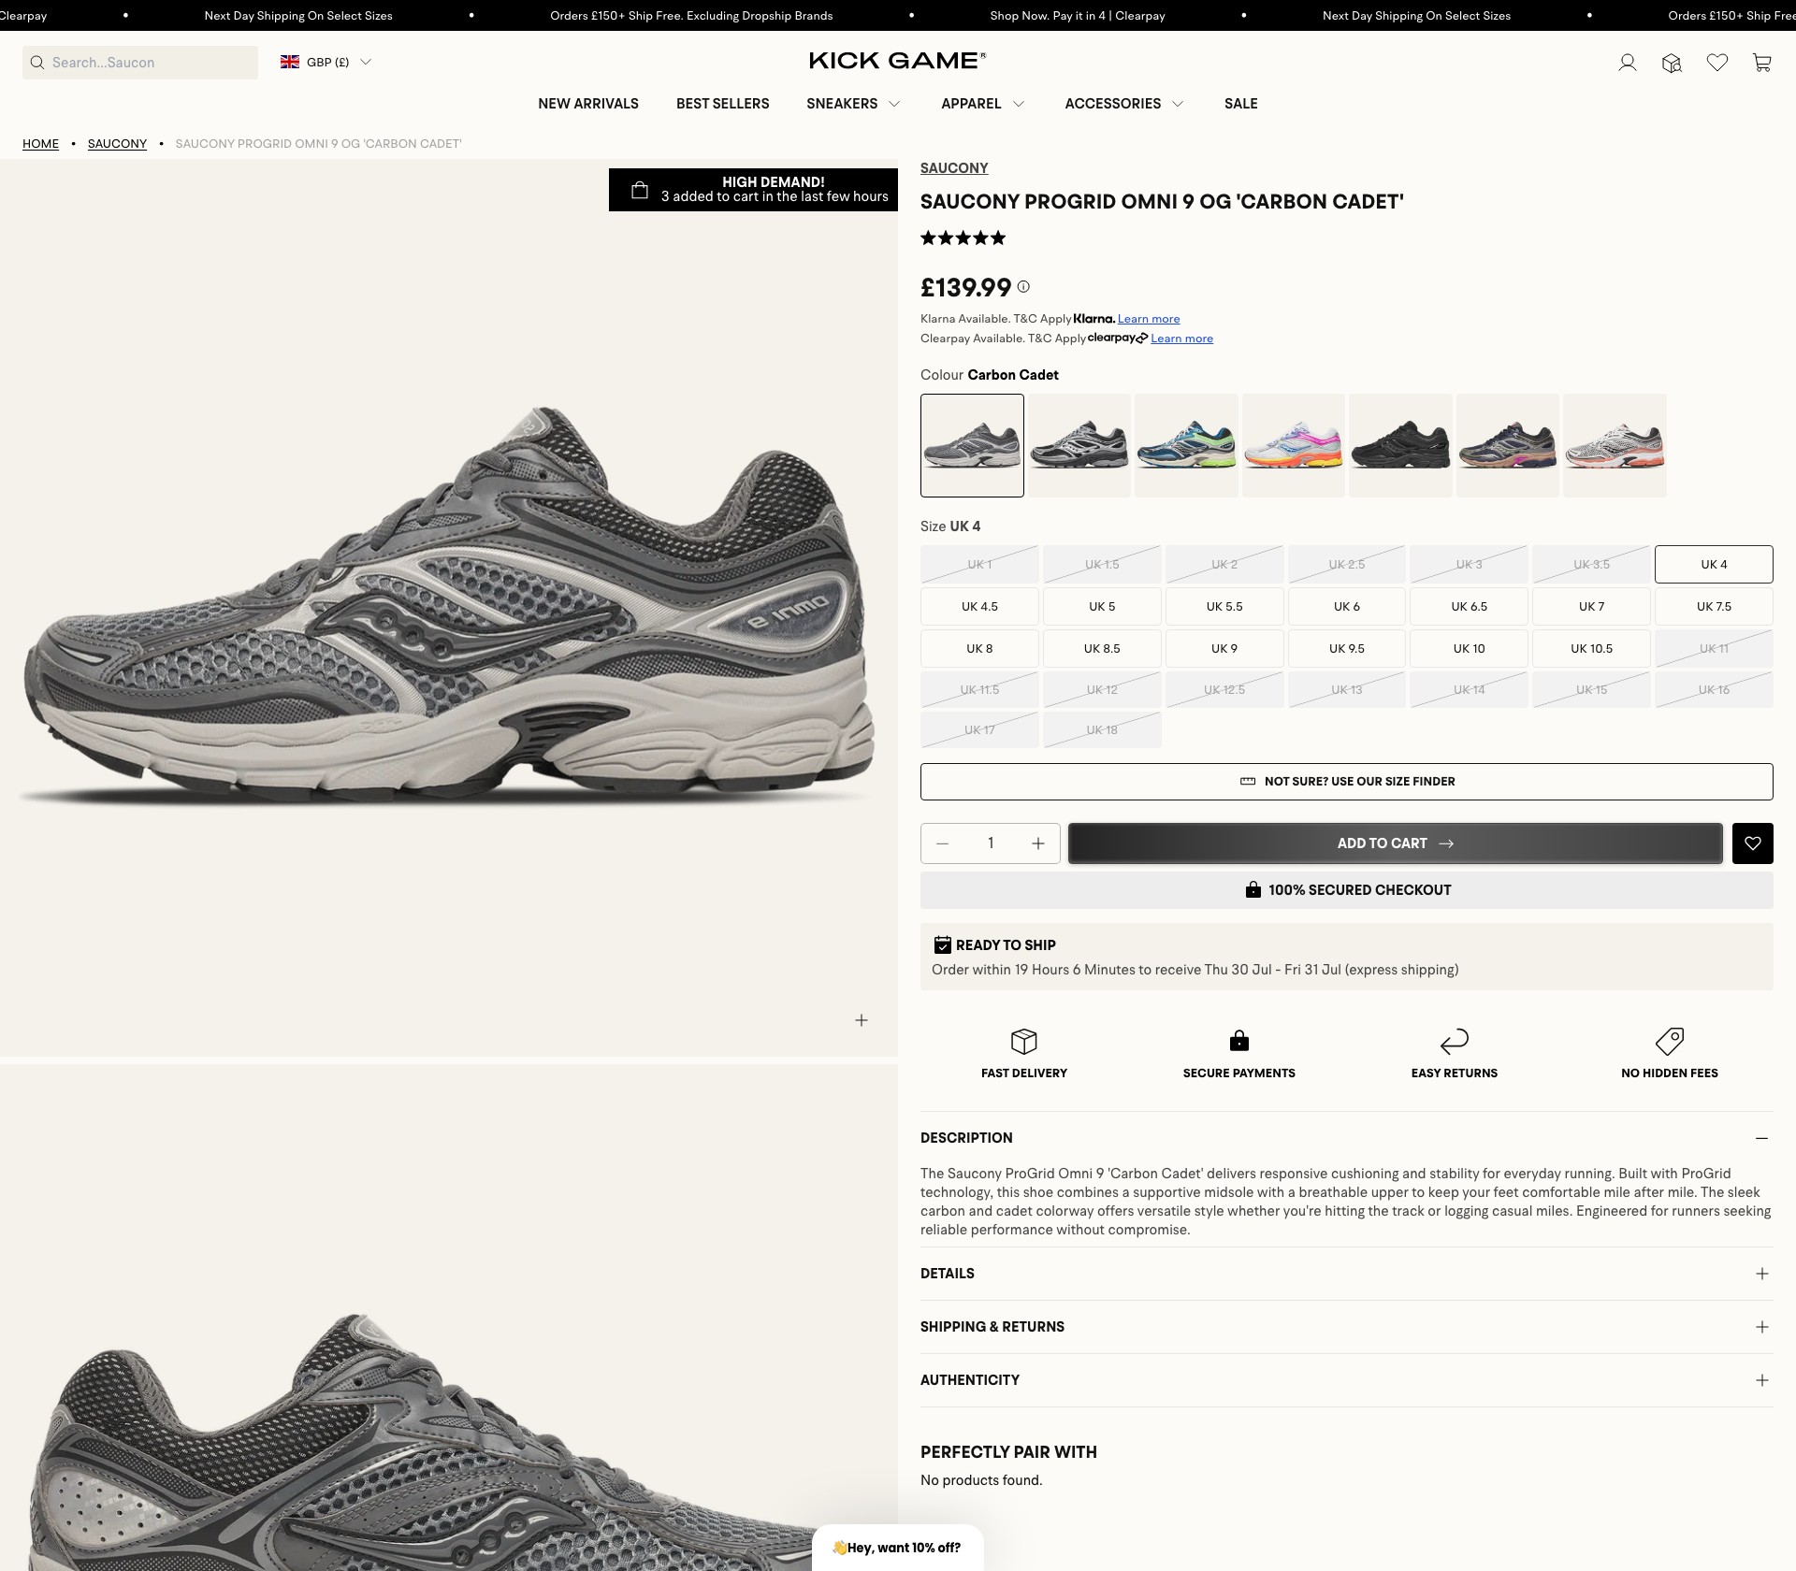Increase quantity with the plus icon
Image resolution: width=1796 pixels, height=1571 pixels.
point(1038,843)
